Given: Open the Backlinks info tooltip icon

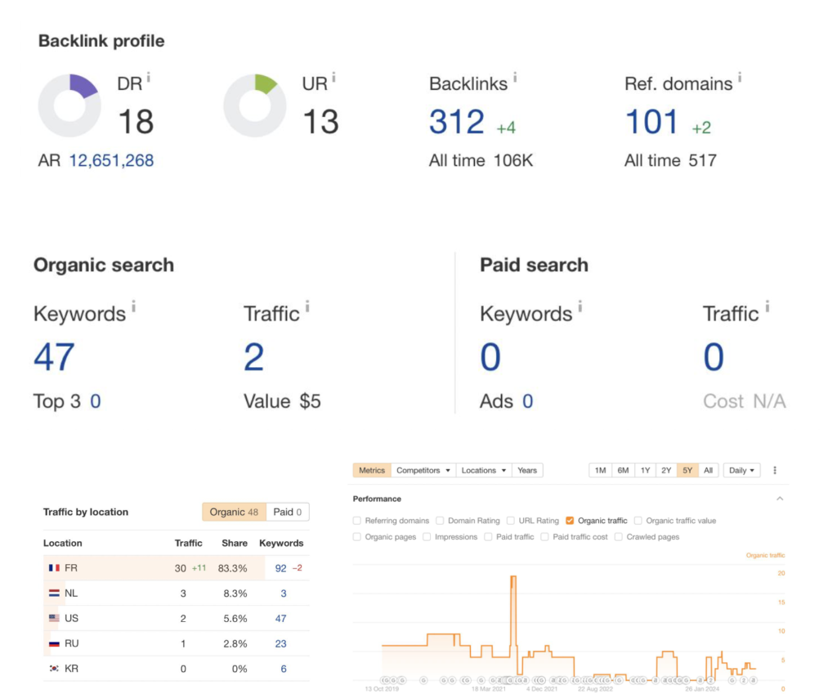Looking at the screenshot, I should [x=515, y=78].
